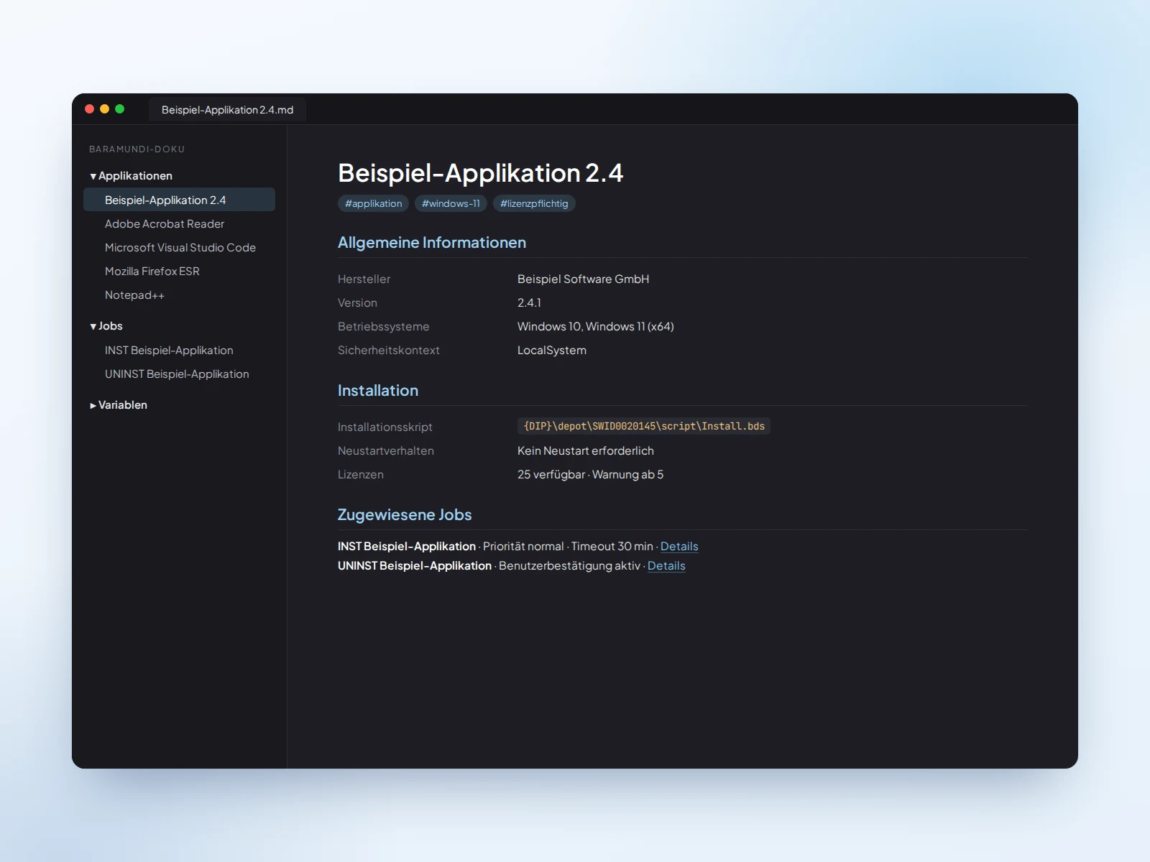Open UNINST Beispiel-Applikation job in sidebar
The height and width of the screenshot is (862, 1150).
pos(179,374)
